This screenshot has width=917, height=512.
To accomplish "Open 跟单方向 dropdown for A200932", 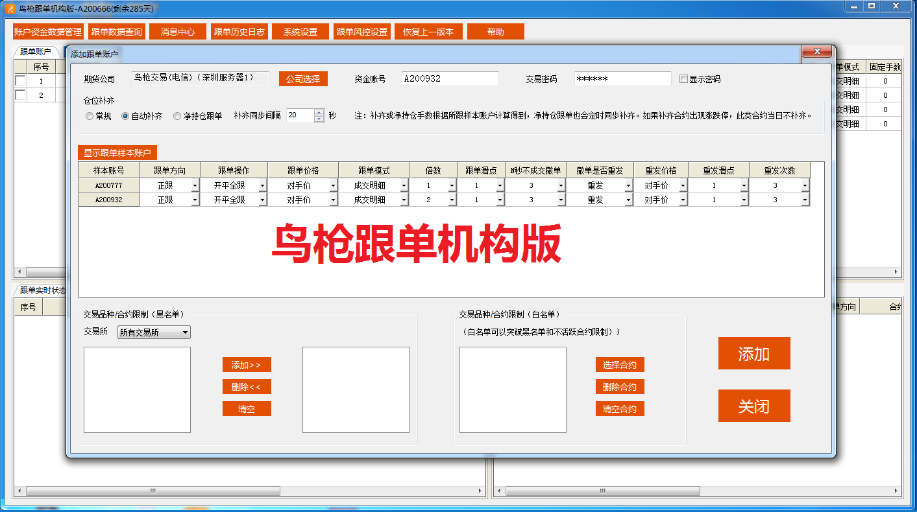I will tap(195, 200).
